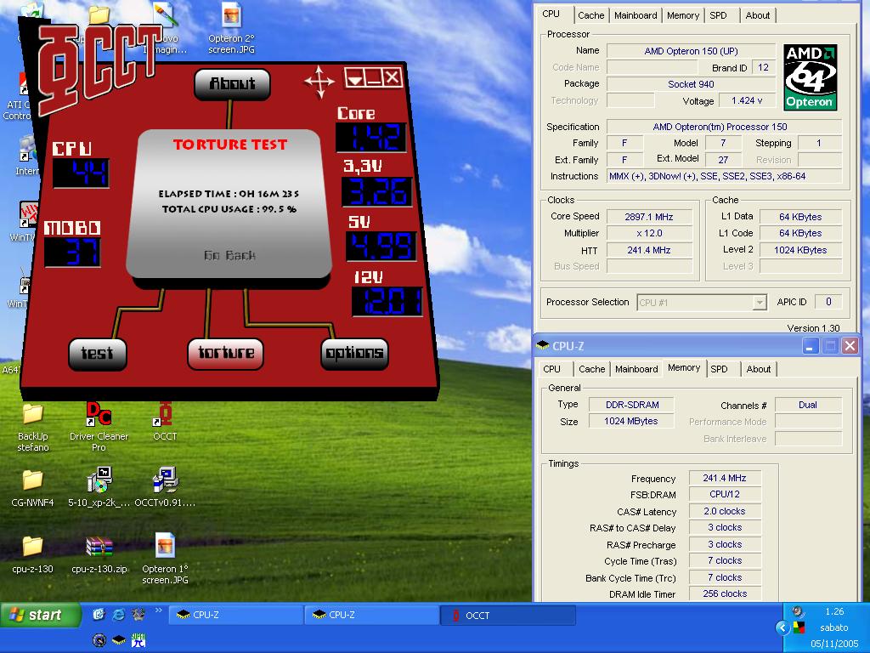Show hidden system tray icons arrow
This screenshot has width=870, height=653.
[782, 628]
